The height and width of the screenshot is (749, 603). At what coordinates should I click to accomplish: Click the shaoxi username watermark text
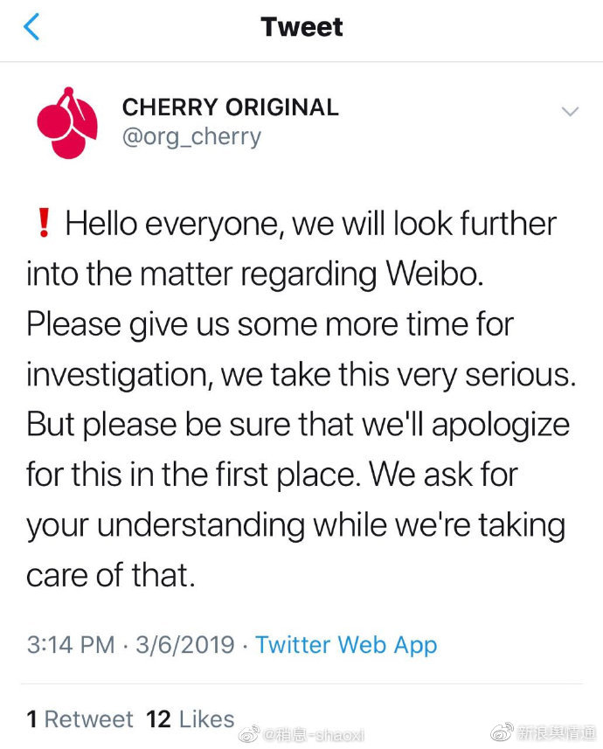click(314, 732)
